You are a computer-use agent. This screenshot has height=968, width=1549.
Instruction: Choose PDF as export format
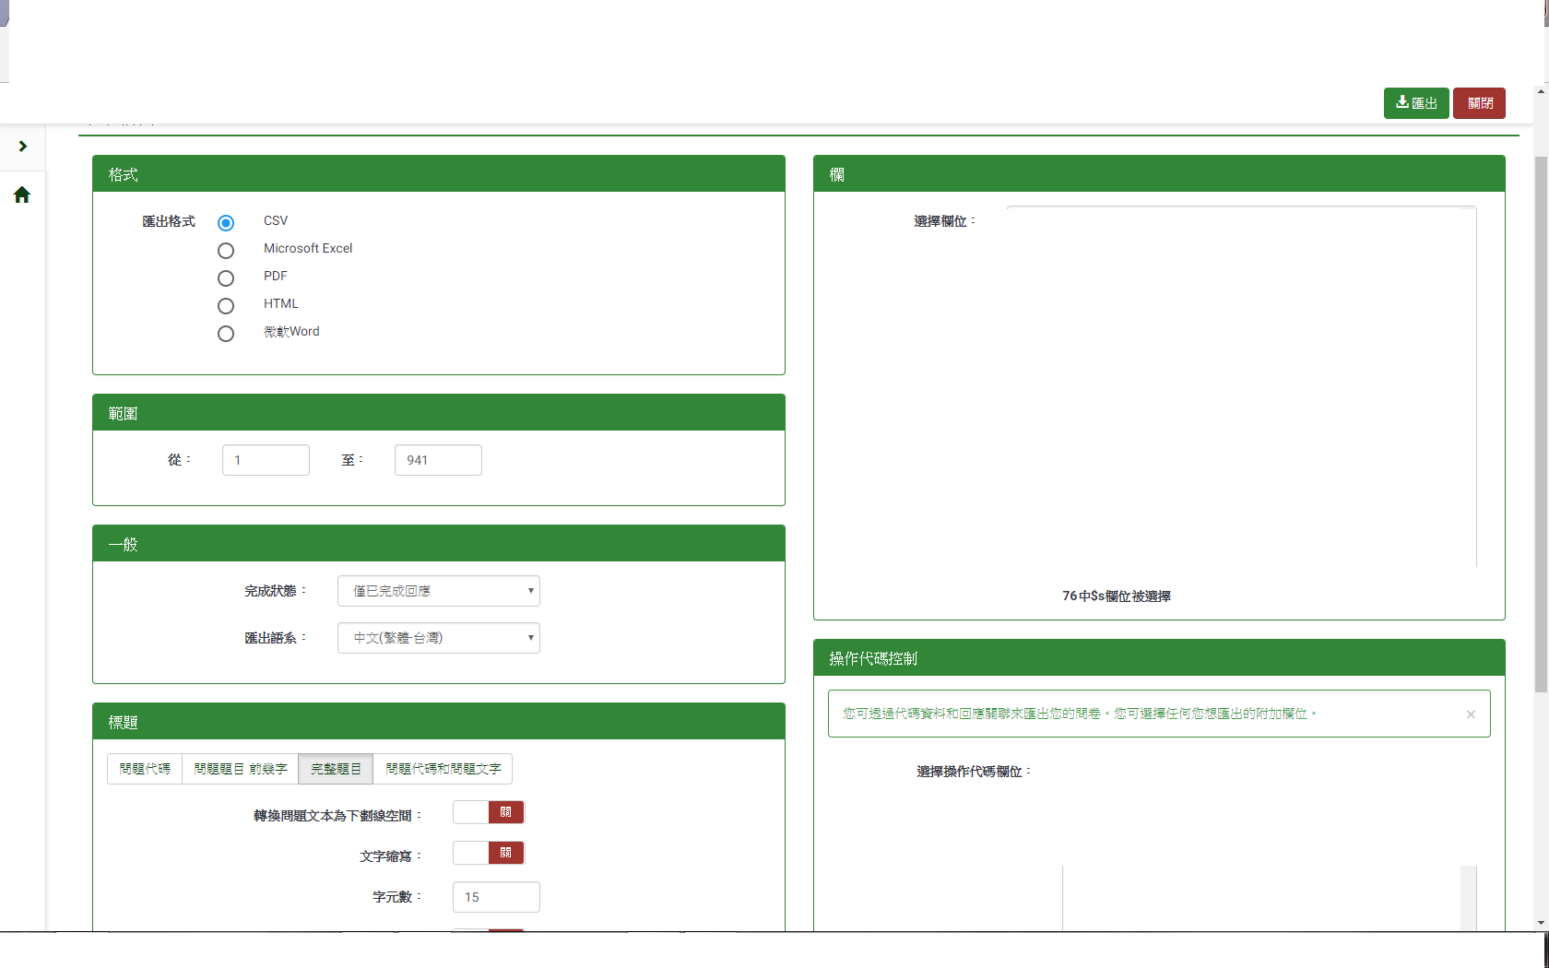coord(226,278)
